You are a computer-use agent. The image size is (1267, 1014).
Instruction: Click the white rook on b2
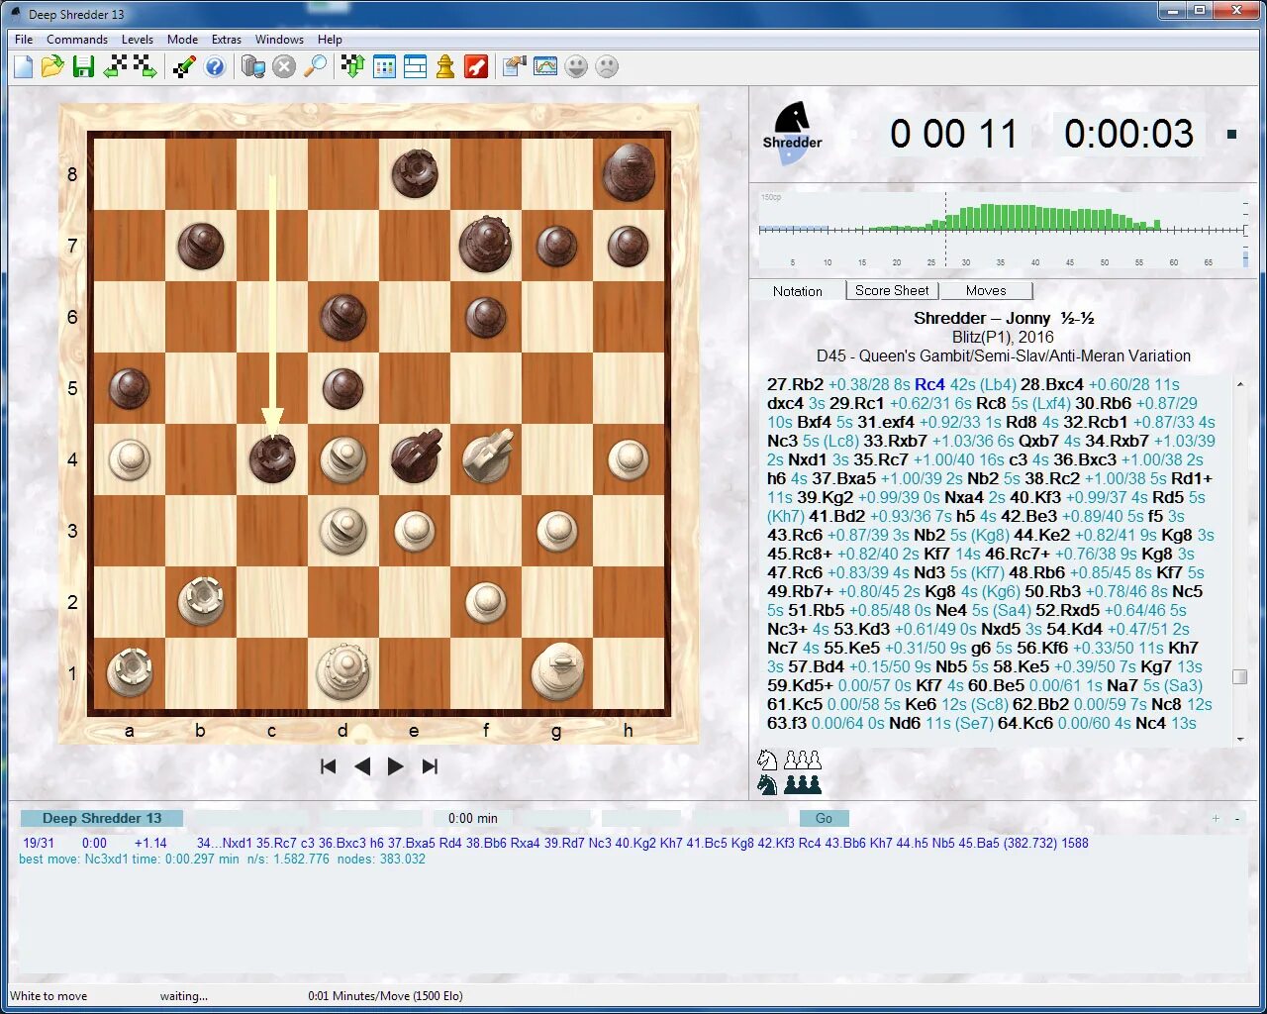[x=201, y=600]
